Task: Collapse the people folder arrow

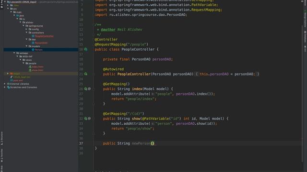Action: coord(24,63)
